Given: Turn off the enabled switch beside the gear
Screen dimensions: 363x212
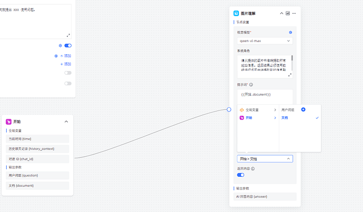Looking at the screenshot, I should pyautogui.click(x=68, y=46).
